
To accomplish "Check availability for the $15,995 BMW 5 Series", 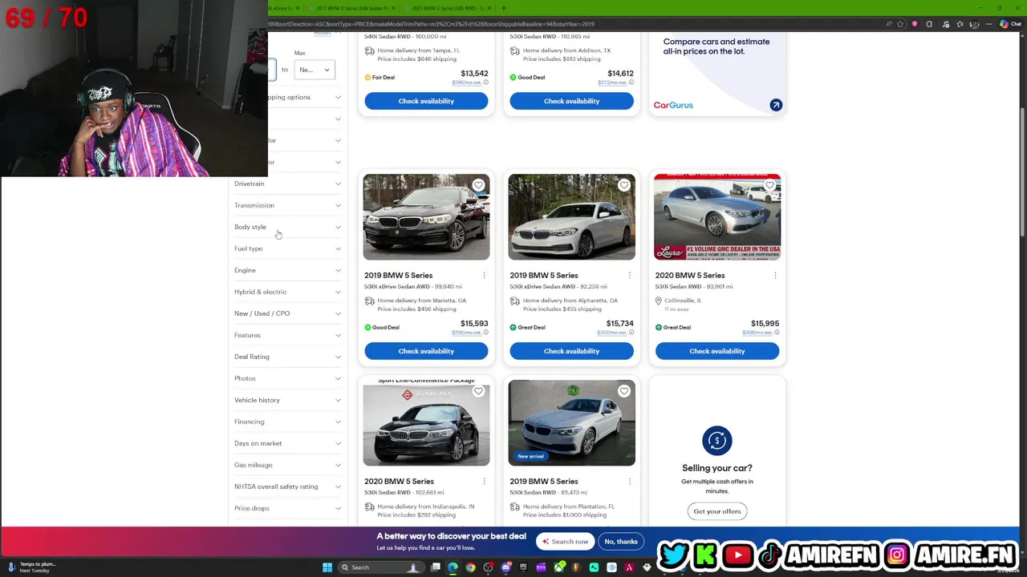I will (x=717, y=351).
